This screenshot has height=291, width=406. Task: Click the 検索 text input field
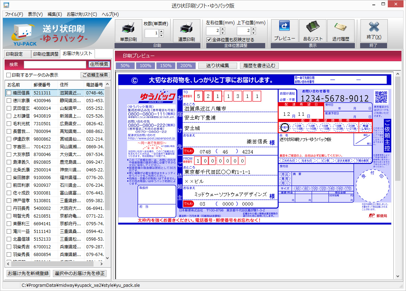pyautogui.click(x=55, y=65)
